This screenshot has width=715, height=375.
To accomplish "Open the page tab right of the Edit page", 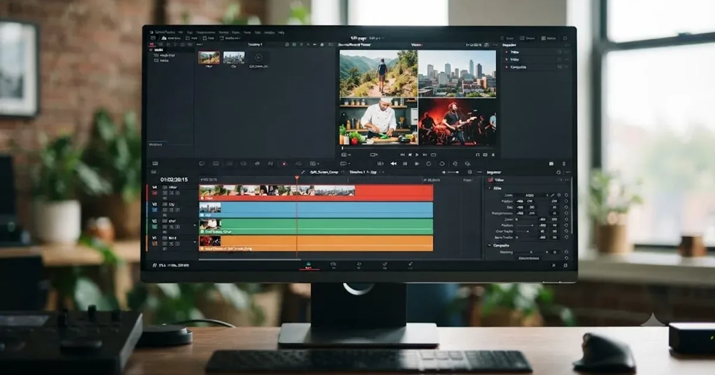I will coord(333,265).
